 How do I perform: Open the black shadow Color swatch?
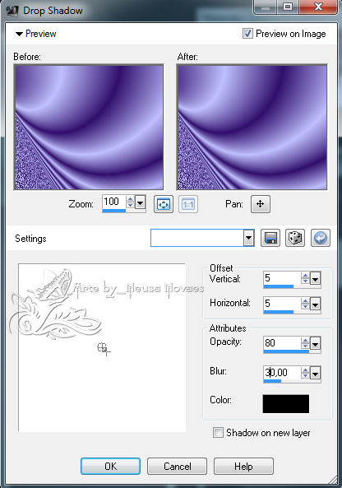(x=286, y=404)
